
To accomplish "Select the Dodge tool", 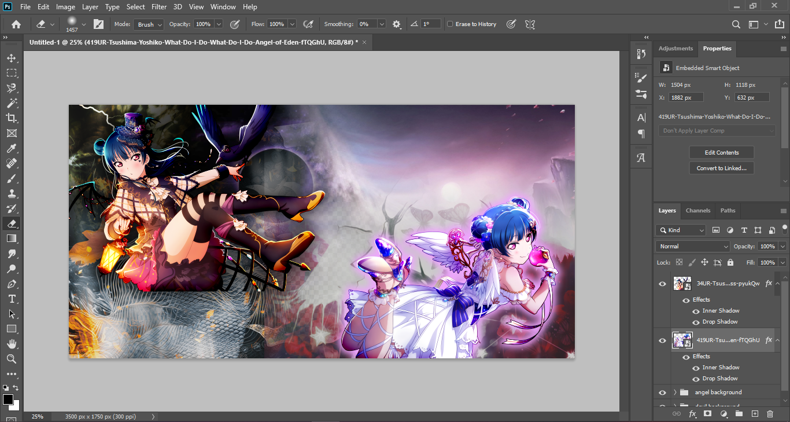I will [12, 269].
